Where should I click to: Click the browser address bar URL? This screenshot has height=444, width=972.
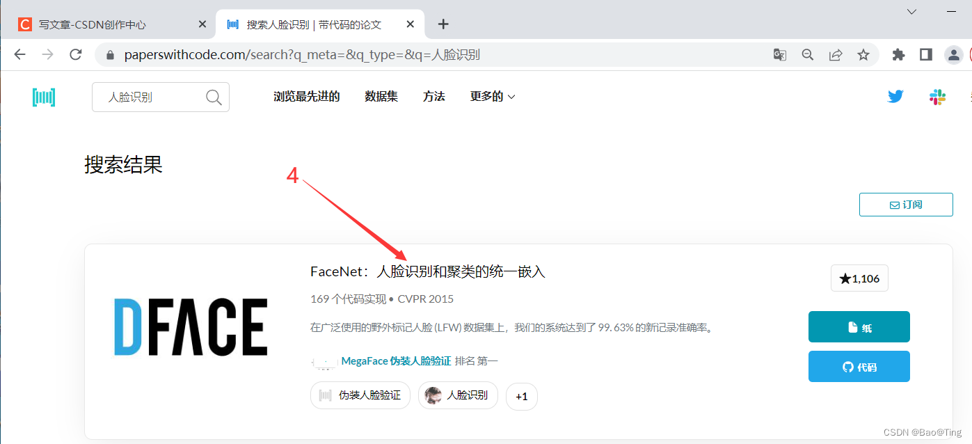303,55
